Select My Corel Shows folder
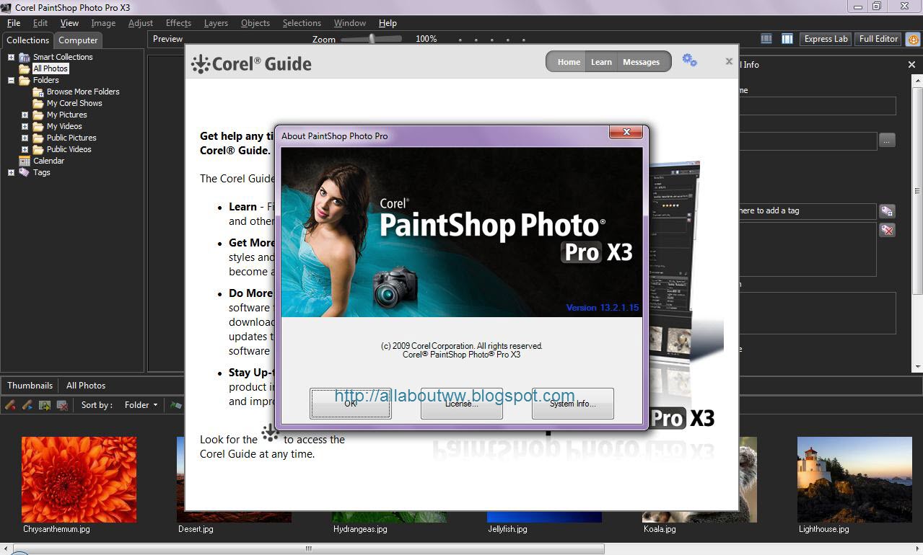 74,103
